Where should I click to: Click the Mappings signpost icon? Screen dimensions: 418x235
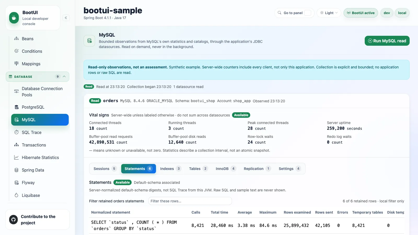(16, 63)
